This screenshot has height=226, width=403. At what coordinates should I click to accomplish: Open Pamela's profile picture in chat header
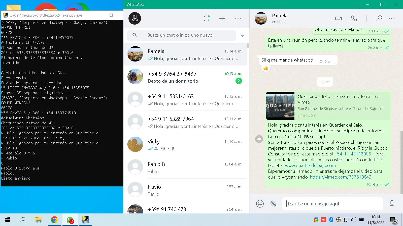pos(261,18)
